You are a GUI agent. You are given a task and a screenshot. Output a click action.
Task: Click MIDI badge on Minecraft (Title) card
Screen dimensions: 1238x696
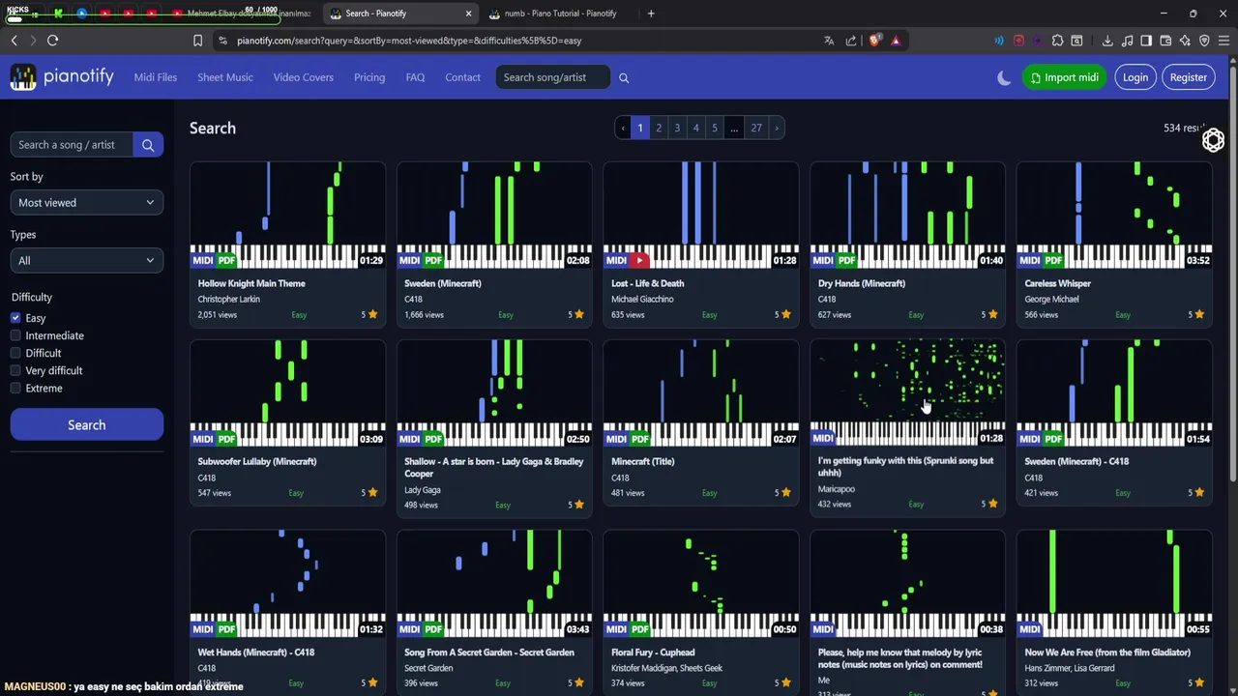(x=616, y=439)
